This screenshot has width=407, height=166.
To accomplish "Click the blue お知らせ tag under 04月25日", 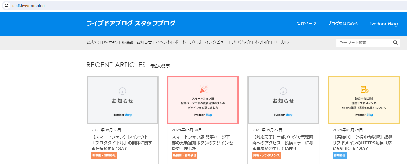I will pos(340,156).
